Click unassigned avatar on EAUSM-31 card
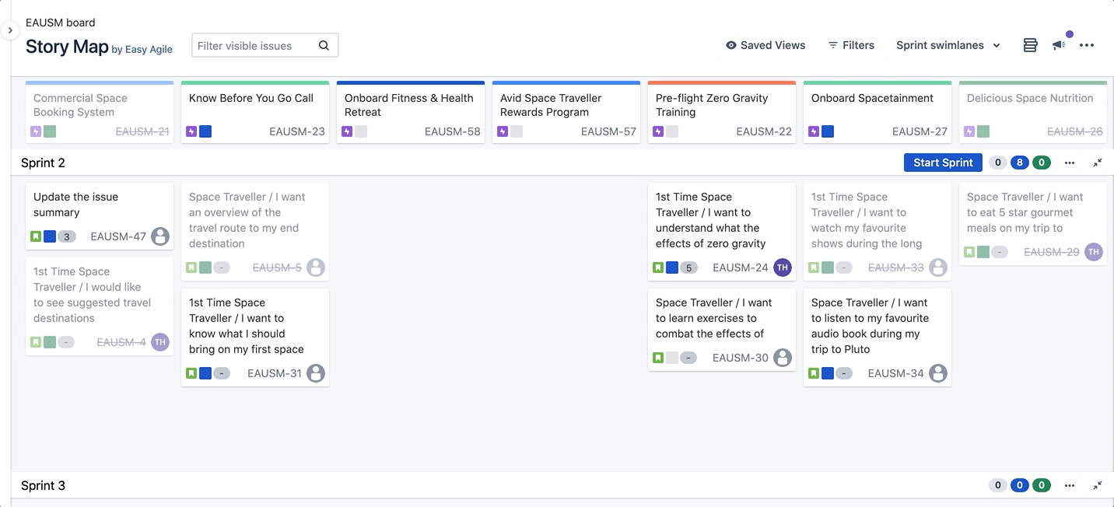The image size is (1114, 507). tap(316, 373)
